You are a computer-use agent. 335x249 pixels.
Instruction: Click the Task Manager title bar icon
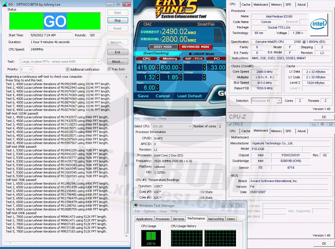[x=136, y=205]
